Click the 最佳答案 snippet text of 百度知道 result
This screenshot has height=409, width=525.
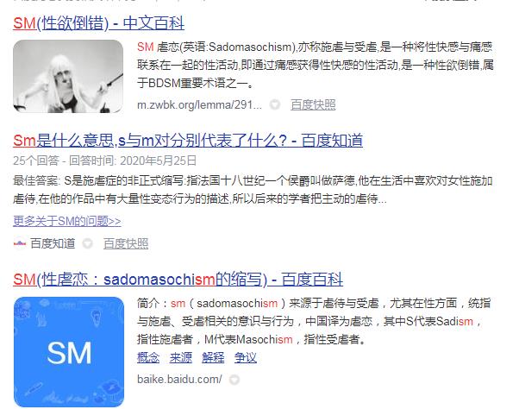253,190
